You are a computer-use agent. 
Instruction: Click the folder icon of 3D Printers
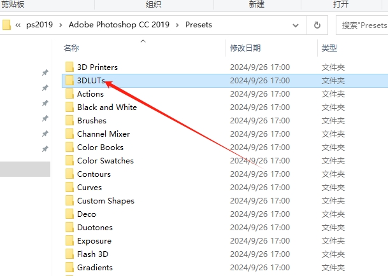coord(69,67)
